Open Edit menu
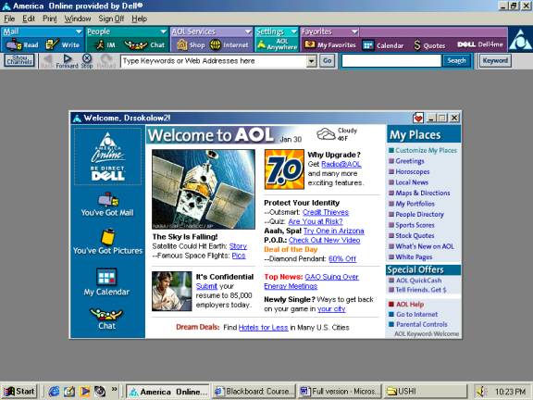The height and width of the screenshot is (400, 533). pos(29,19)
